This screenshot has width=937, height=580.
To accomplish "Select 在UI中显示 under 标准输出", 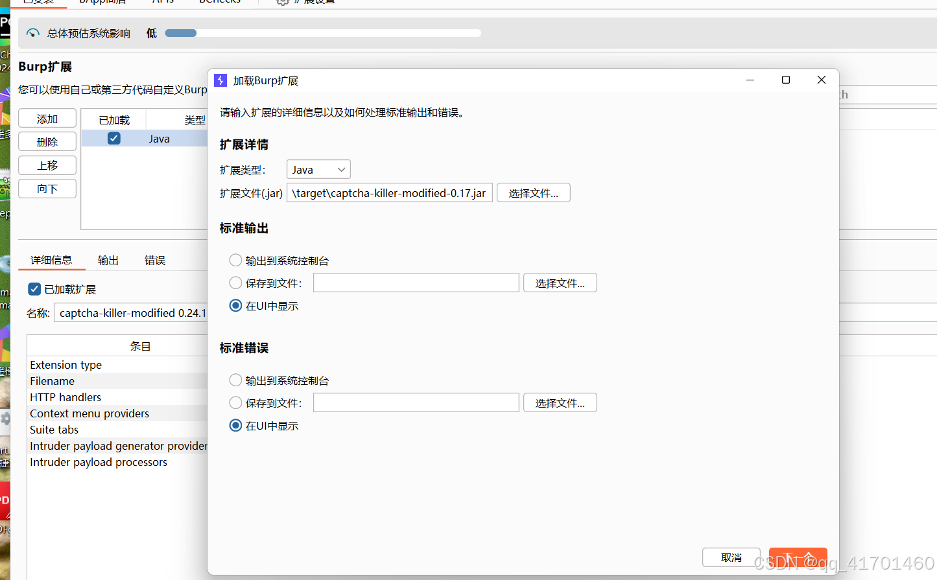I will pos(236,305).
